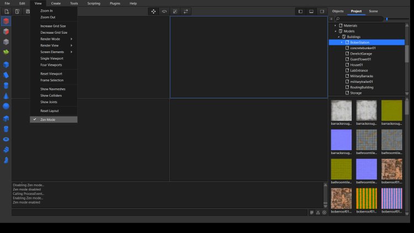
Task: Expand the Materials folder arrow
Action: coord(335,25)
